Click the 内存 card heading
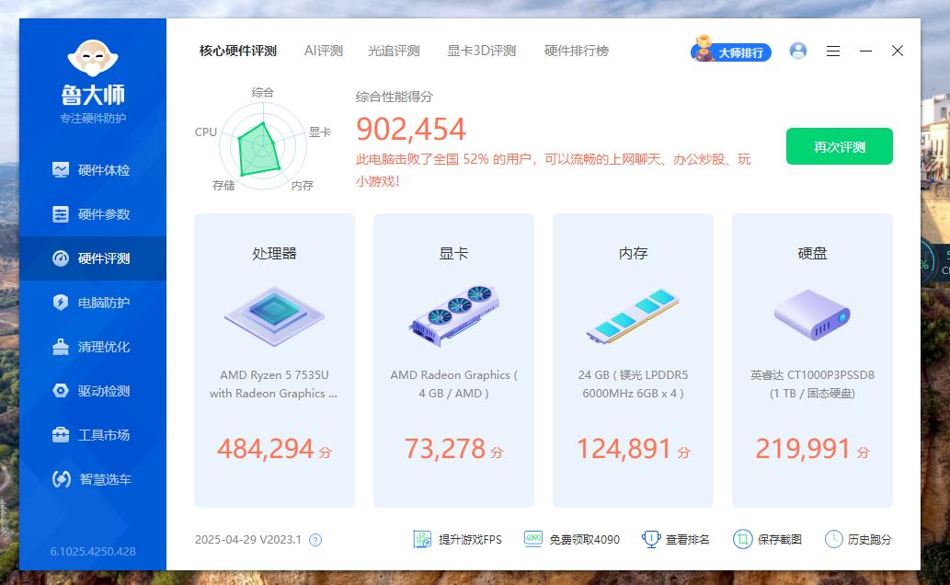Screen dimensions: 950x585 633,253
